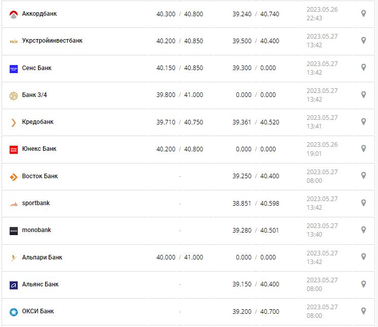Image resolution: width=378 pixels, height=327 pixels.
Task: Show ОКСИ Банк location pin
Action: pyautogui.click(x=363, y=311)
